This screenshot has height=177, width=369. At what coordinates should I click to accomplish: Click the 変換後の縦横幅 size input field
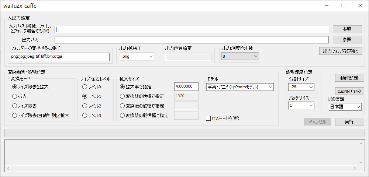[186, 115]
